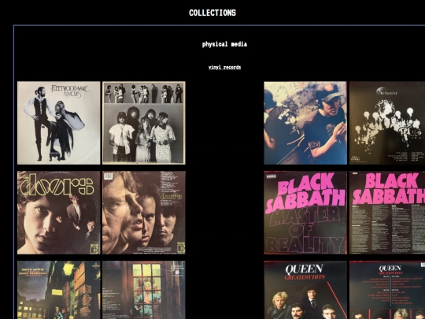Open blue-tinted album cover with capped man

tap(305, 123)
